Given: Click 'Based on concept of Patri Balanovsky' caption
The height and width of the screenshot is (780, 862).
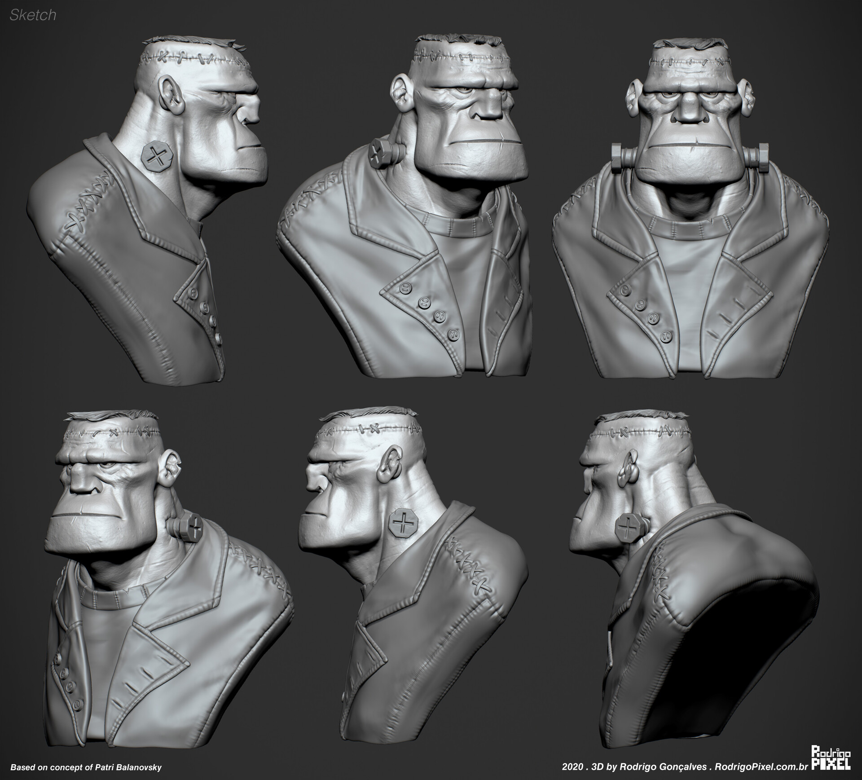Looking at the screenshot, I should 86,767.
